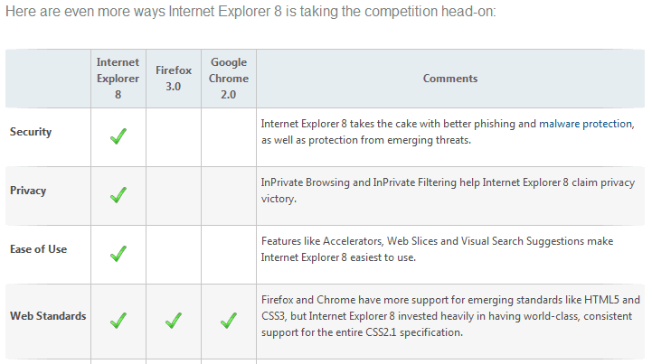Click the Web Standards row label
This screenshot has width=652, height=364.
coord(48,316)
